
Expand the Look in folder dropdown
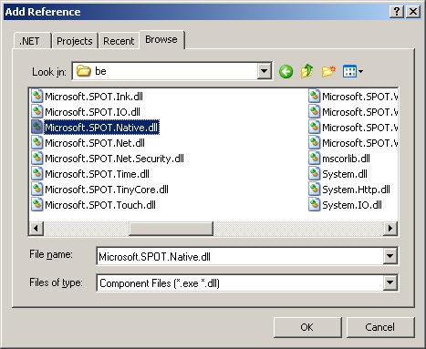pyautogui.click(x=264, y=71)
